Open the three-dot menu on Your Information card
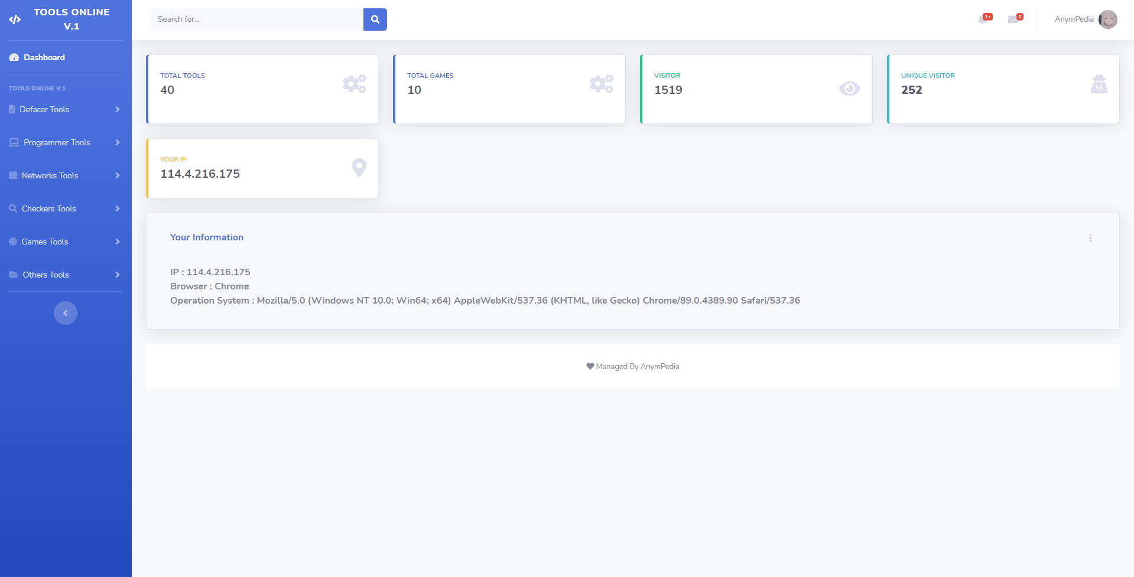This screenshot has height=577, width=1134. [1090, 237]
